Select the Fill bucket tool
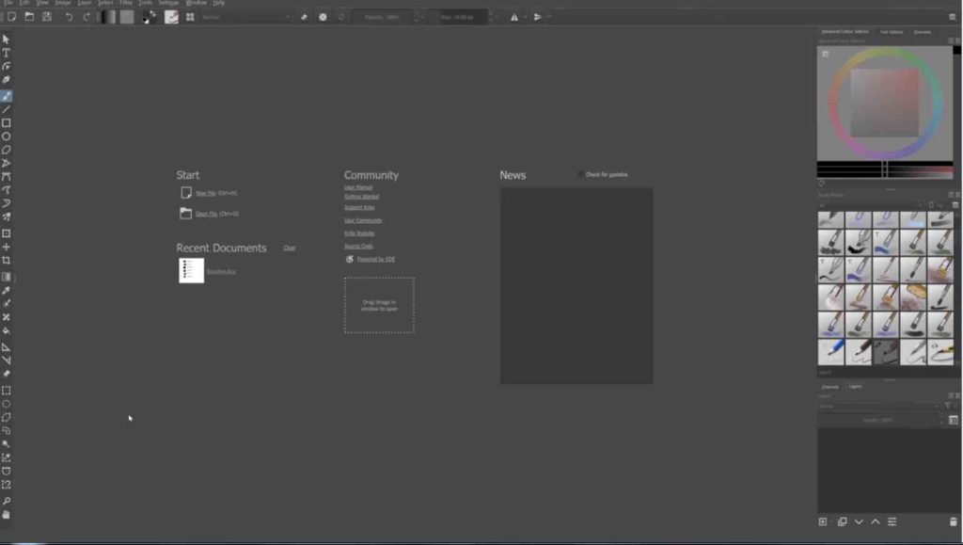The height and width of the screenshot is (545, 963). pyautogui.click(x=7, y=331)
